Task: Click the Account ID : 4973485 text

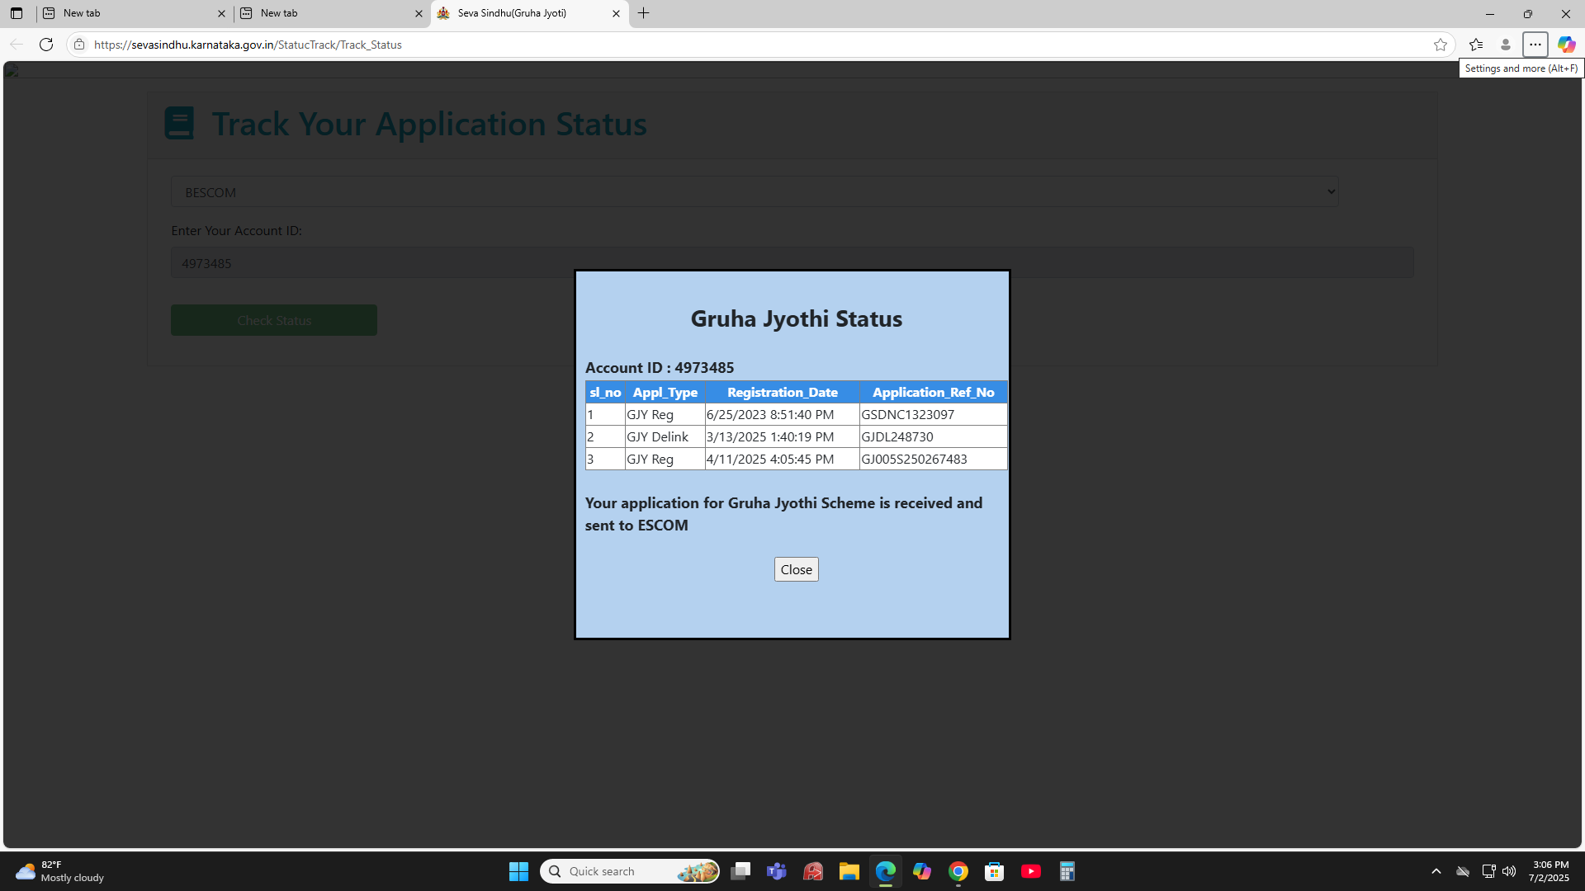Action: coord(660,367)
